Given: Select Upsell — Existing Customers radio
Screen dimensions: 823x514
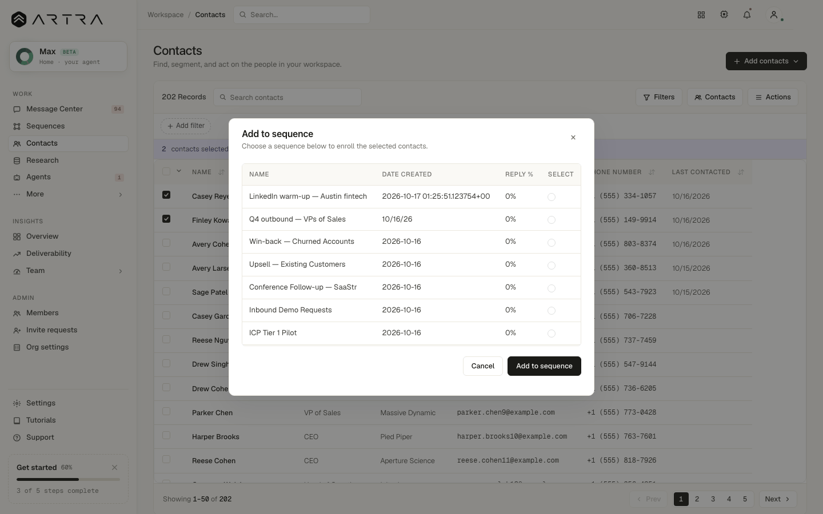Looking at the screenshot, I should tap(552, 266).
